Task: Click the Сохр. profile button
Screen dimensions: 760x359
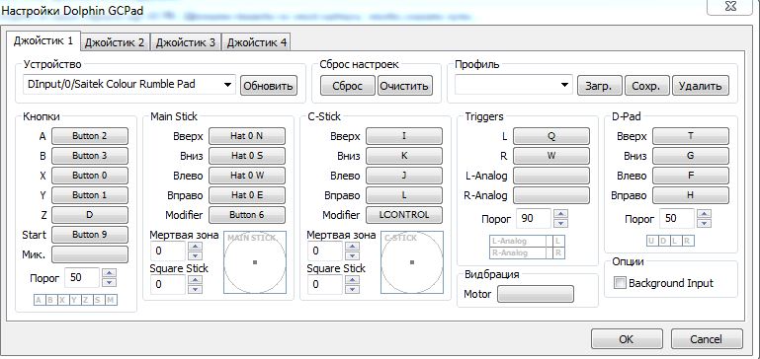Action: click(646, 86)
